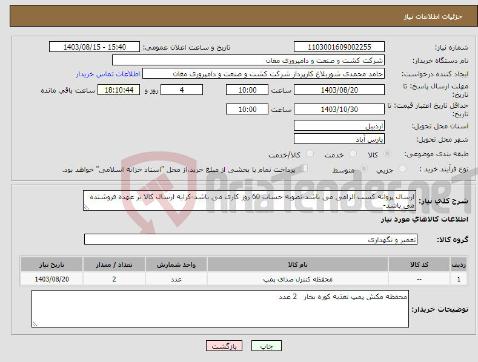The width and height of the screenshot is (478, 362).
Task: Click the price validity time 10:00 field
Action: [x=247, y=109]
